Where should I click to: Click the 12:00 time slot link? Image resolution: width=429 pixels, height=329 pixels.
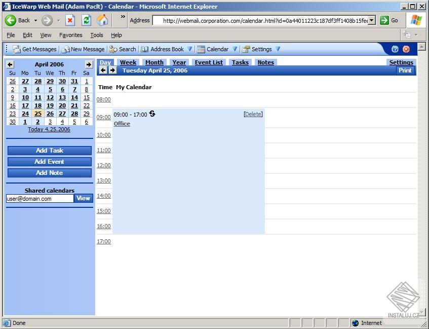(104, 165)
